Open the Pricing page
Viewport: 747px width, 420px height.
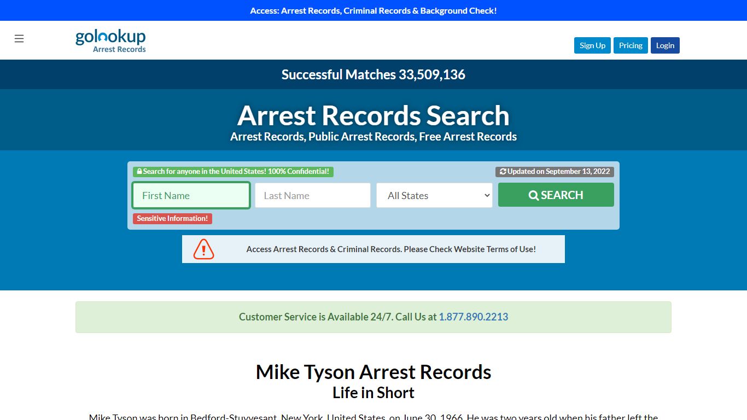click(x=631, y=45)
